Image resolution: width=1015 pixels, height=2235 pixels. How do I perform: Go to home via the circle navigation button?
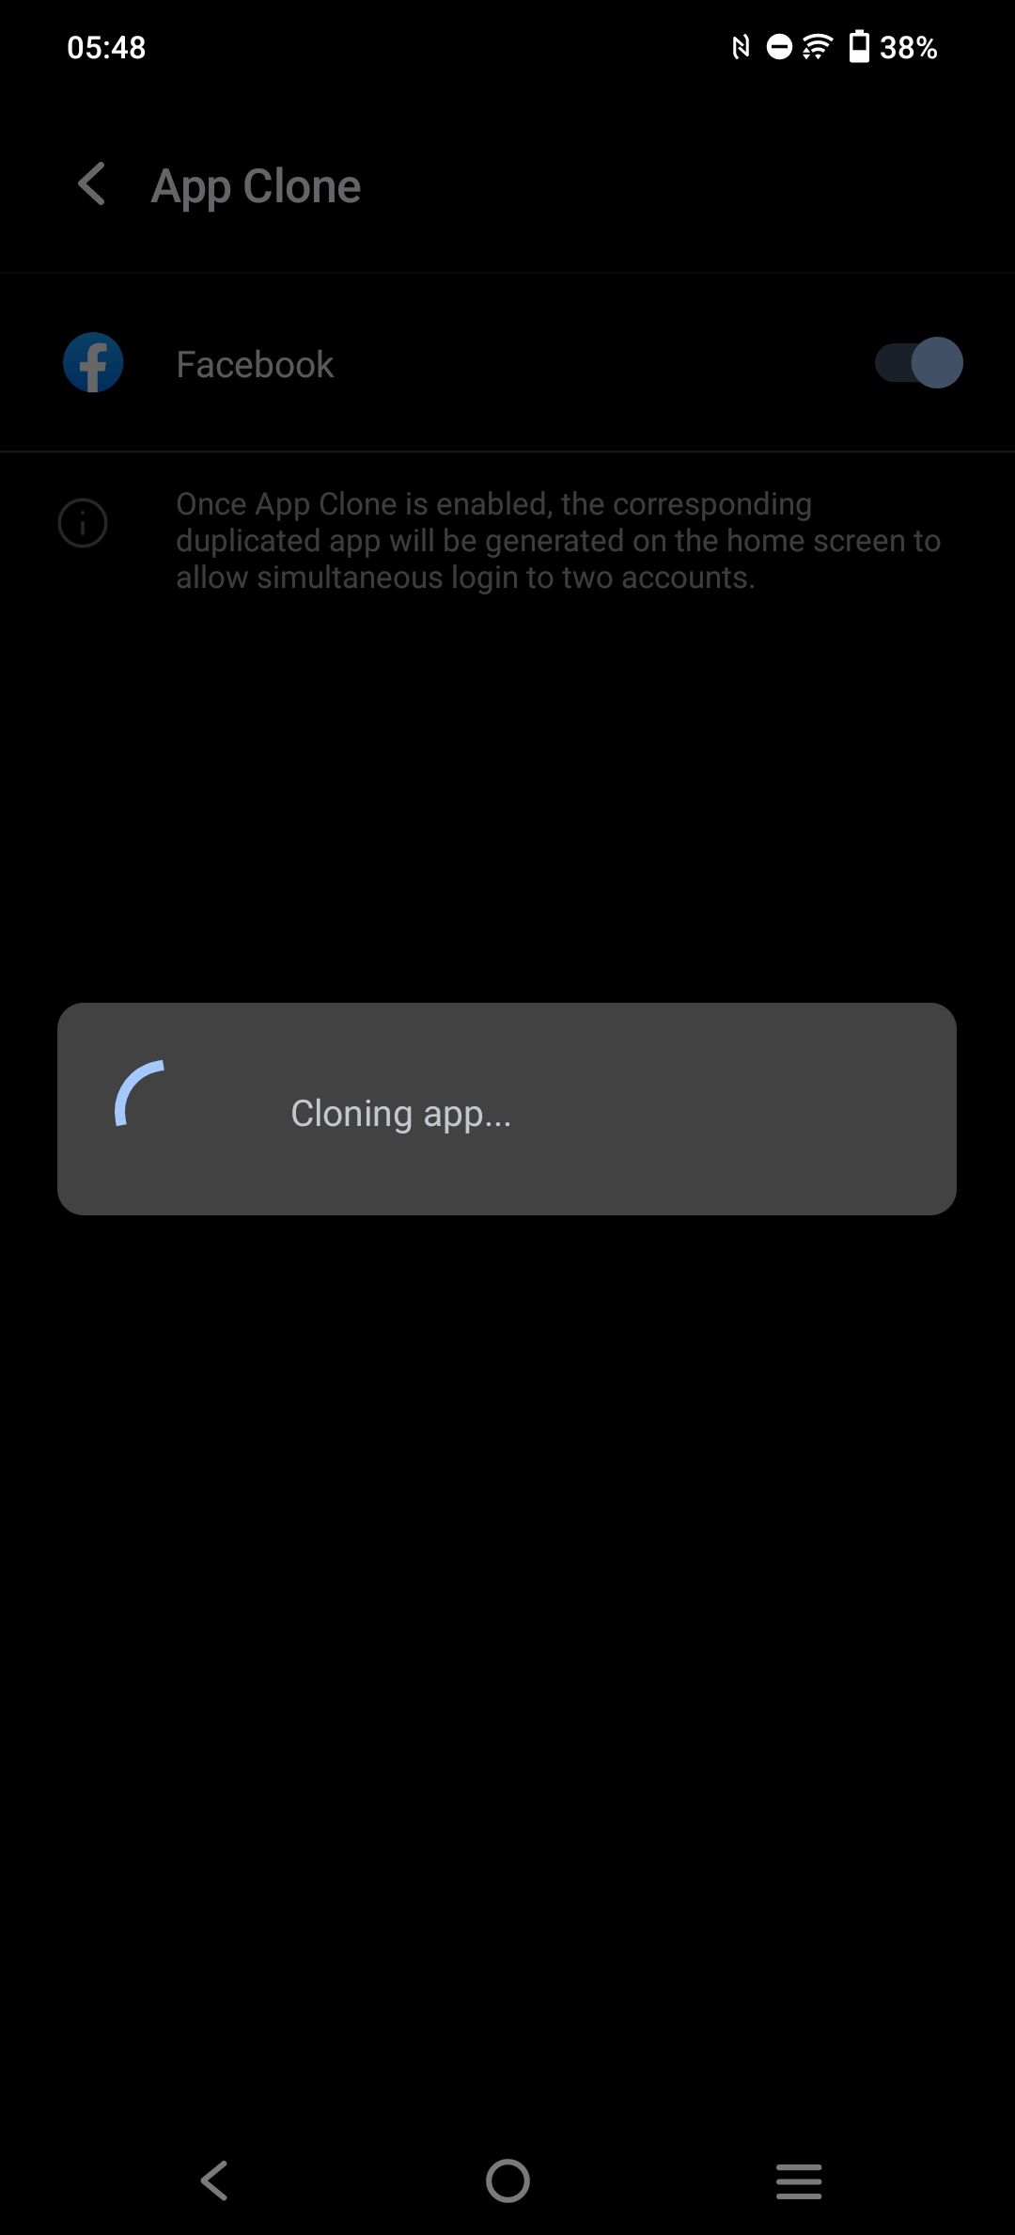coord(507,2180)
